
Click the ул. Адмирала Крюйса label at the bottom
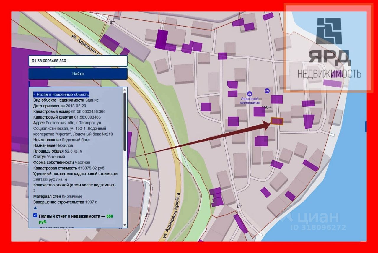tap(172, 216)
